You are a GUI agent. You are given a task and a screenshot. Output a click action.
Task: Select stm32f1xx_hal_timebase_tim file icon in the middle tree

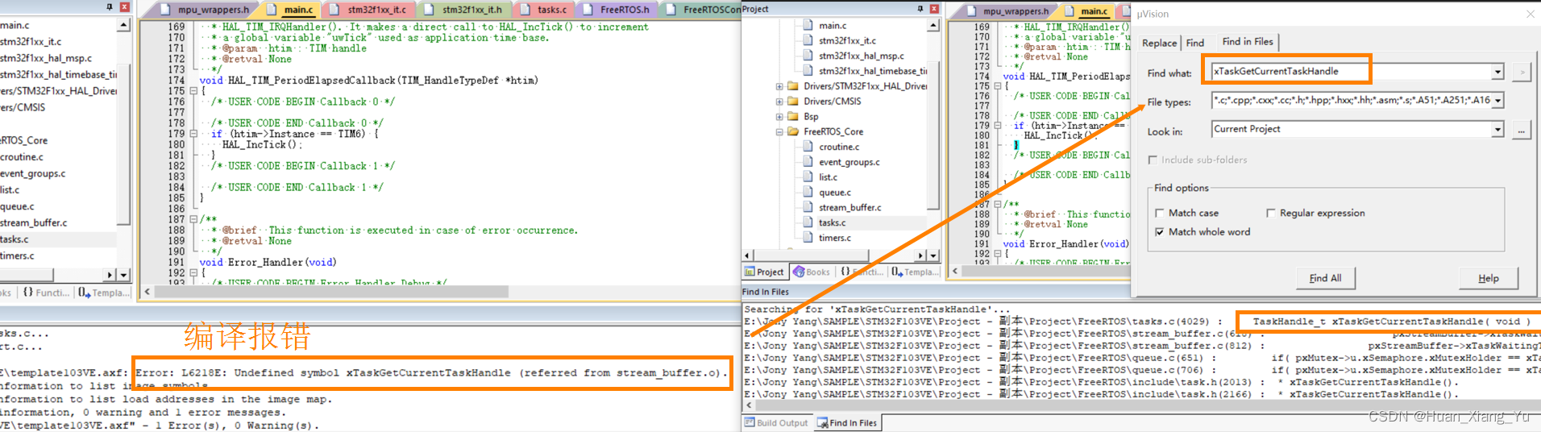[808, 71]
